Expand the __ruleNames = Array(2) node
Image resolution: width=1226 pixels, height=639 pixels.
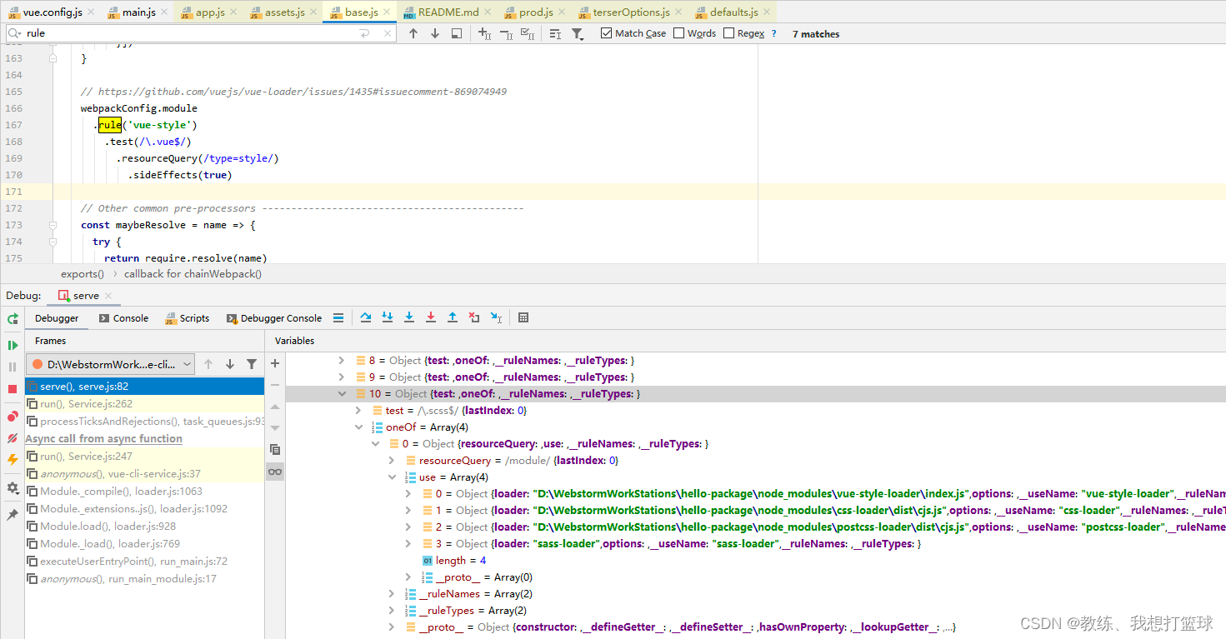(391, 594)
